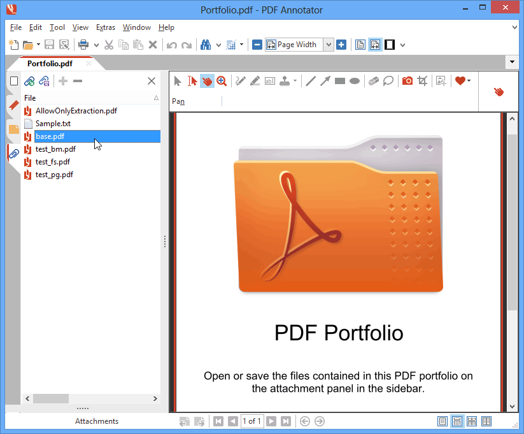Click the page number field 1 of 1
Image resolution: width=524 pixels, height=434 pixels.
(252, 421)
